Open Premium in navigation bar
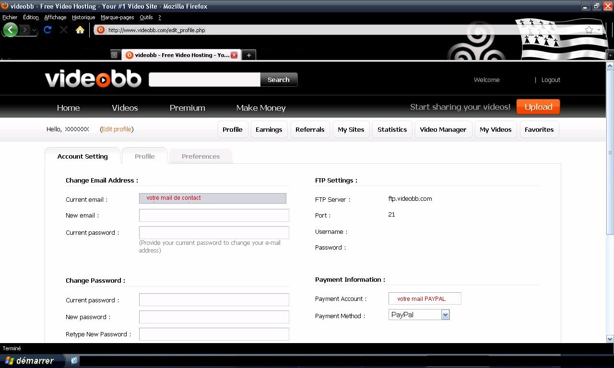The image size is (614, 368). pos(187,108)
